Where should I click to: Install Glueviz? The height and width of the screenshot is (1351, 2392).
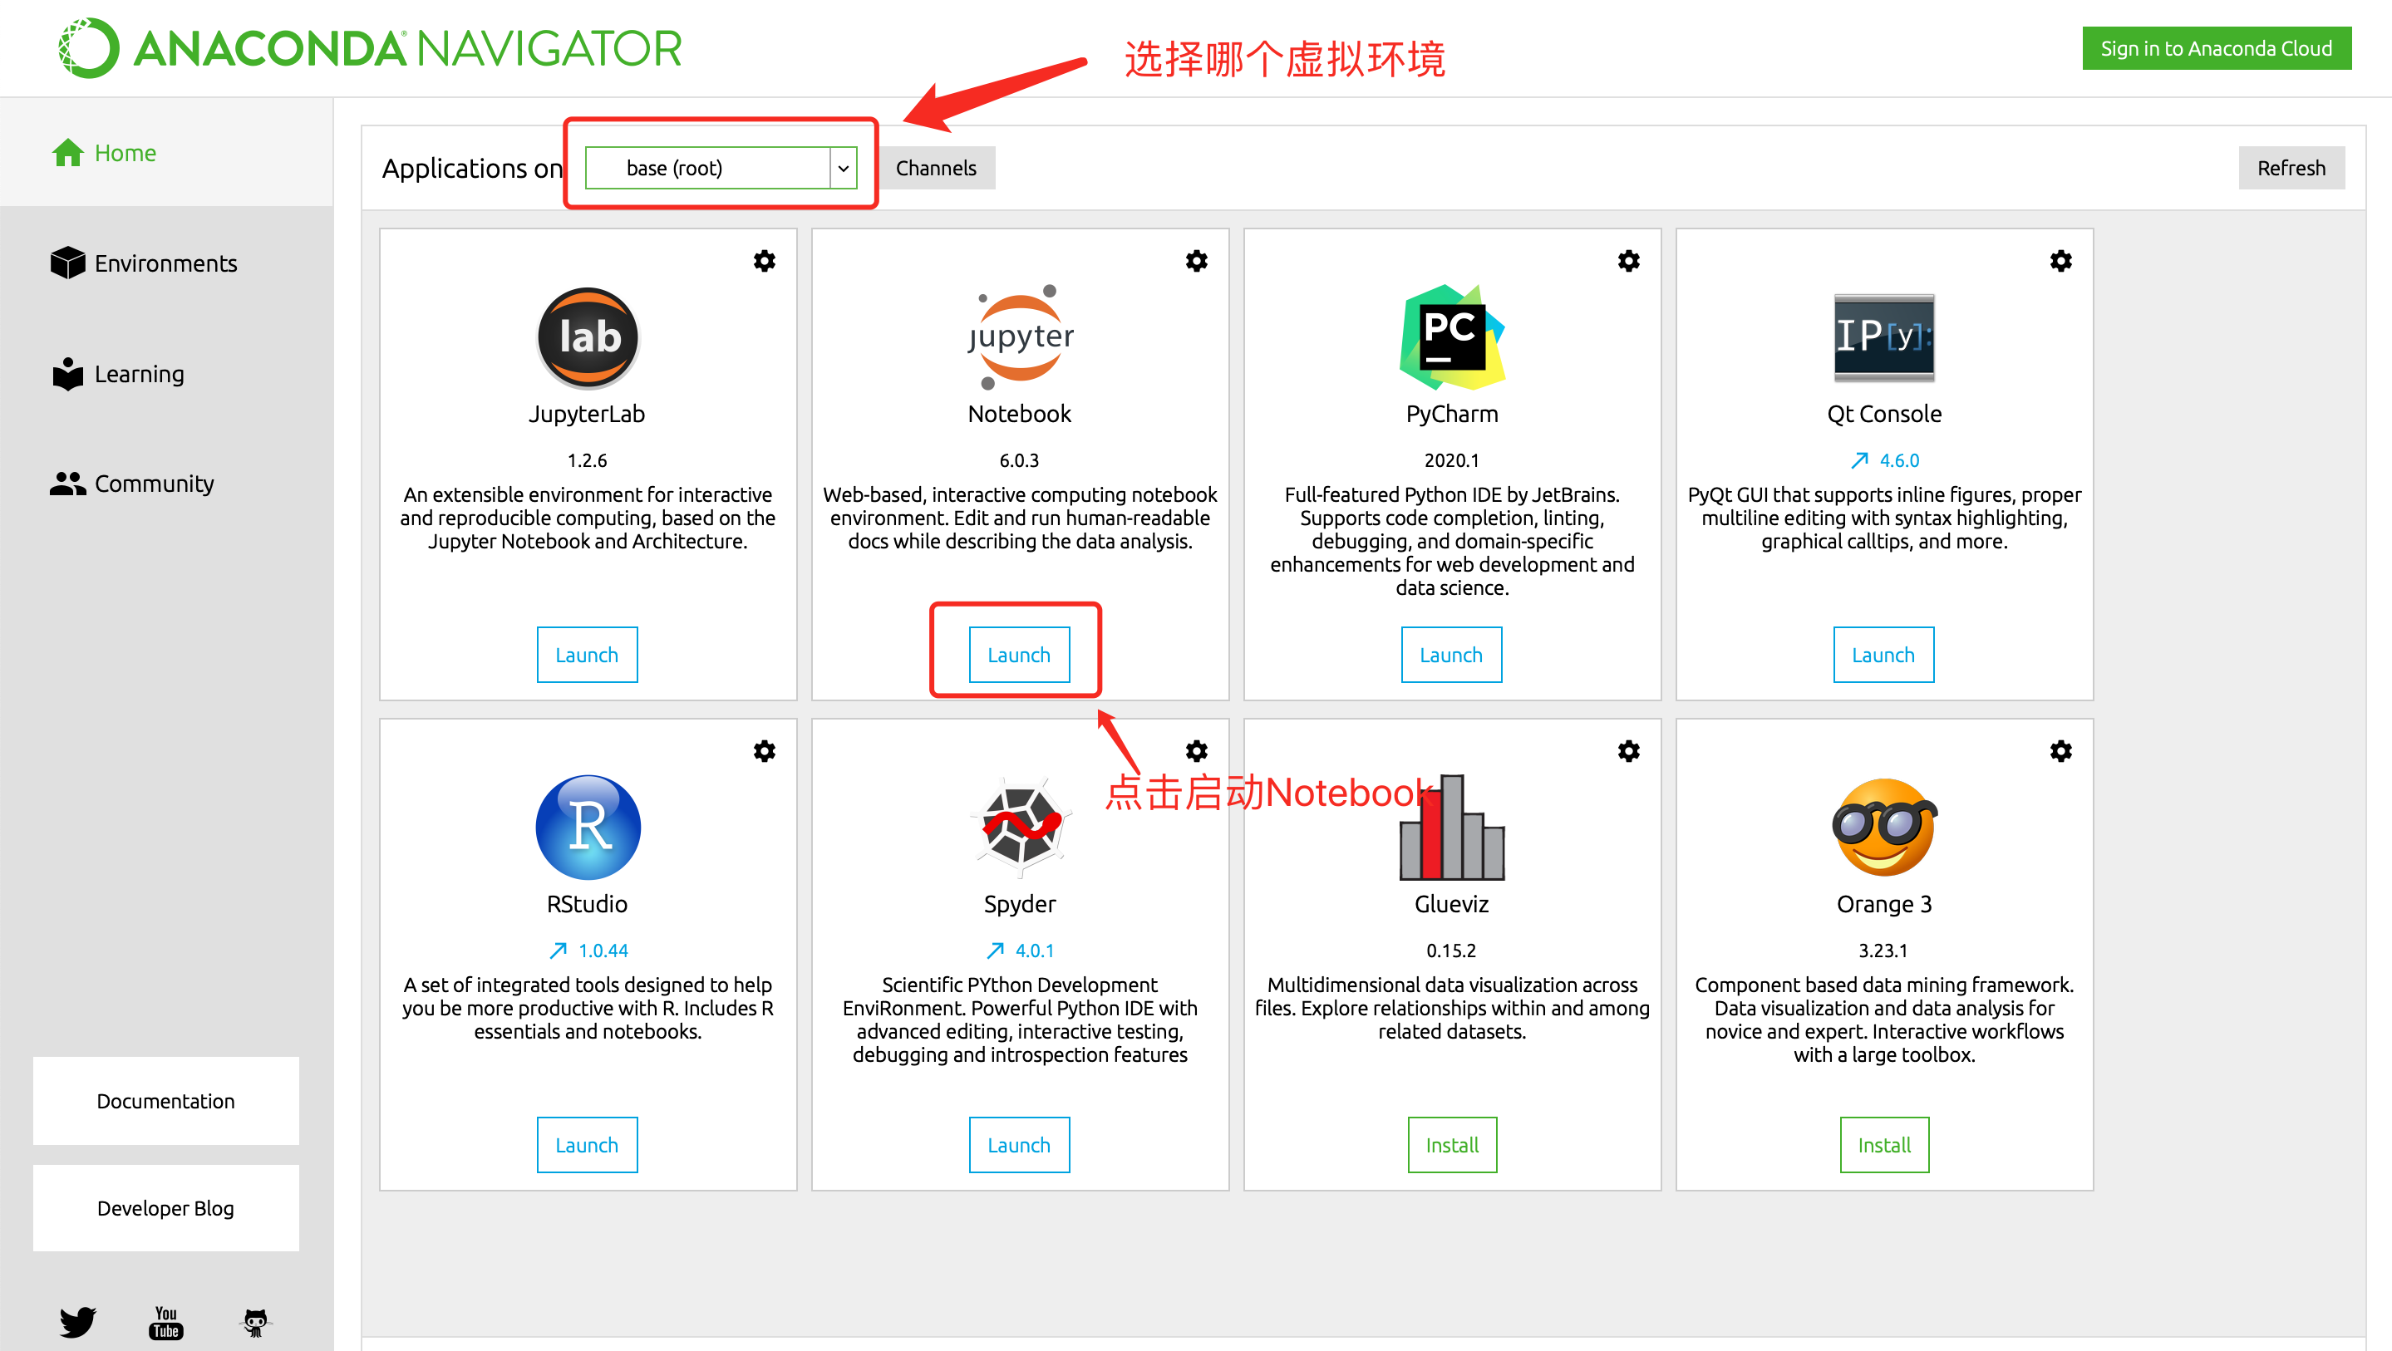[x=1452, y=1145]
